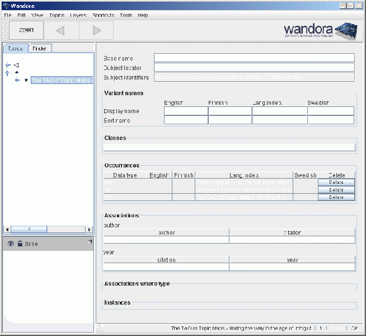
Task: Delete the text occurrence row
Action: (336, 183)
